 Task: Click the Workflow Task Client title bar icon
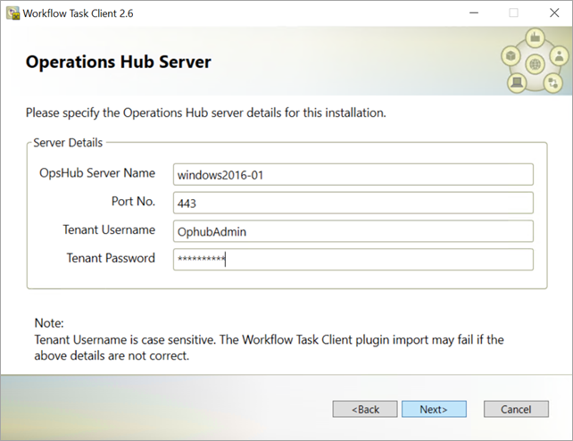click(x=12, y=13)
